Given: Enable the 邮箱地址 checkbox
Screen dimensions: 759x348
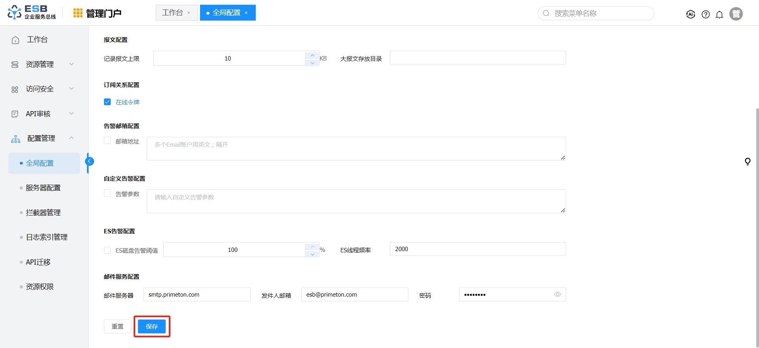Looking at the screenshot, I should [x=107, y=141].
